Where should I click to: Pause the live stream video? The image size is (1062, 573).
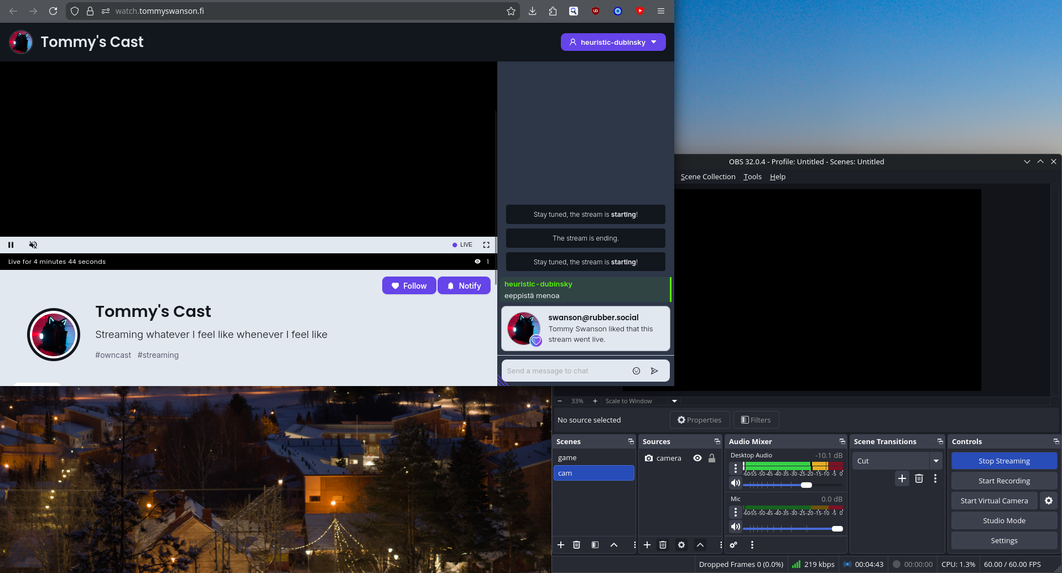point(11,245)
